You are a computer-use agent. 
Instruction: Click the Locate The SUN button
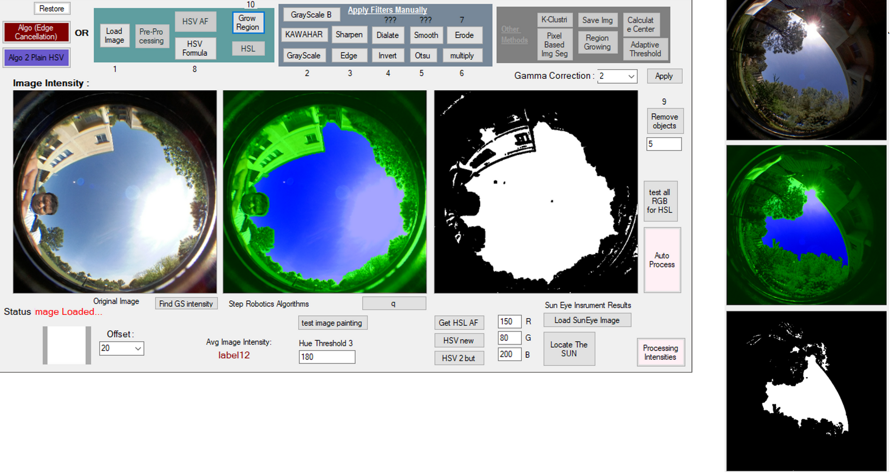[x=569, y=349]
